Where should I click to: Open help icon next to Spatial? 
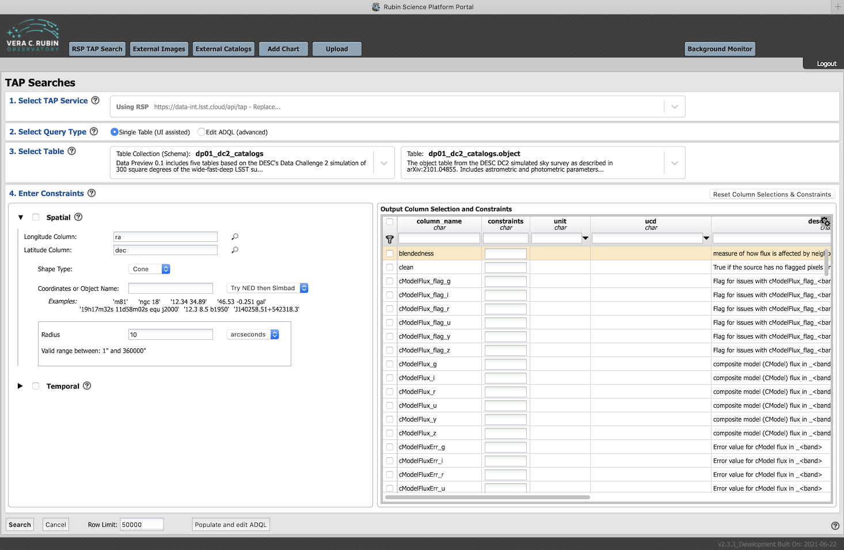78,217
